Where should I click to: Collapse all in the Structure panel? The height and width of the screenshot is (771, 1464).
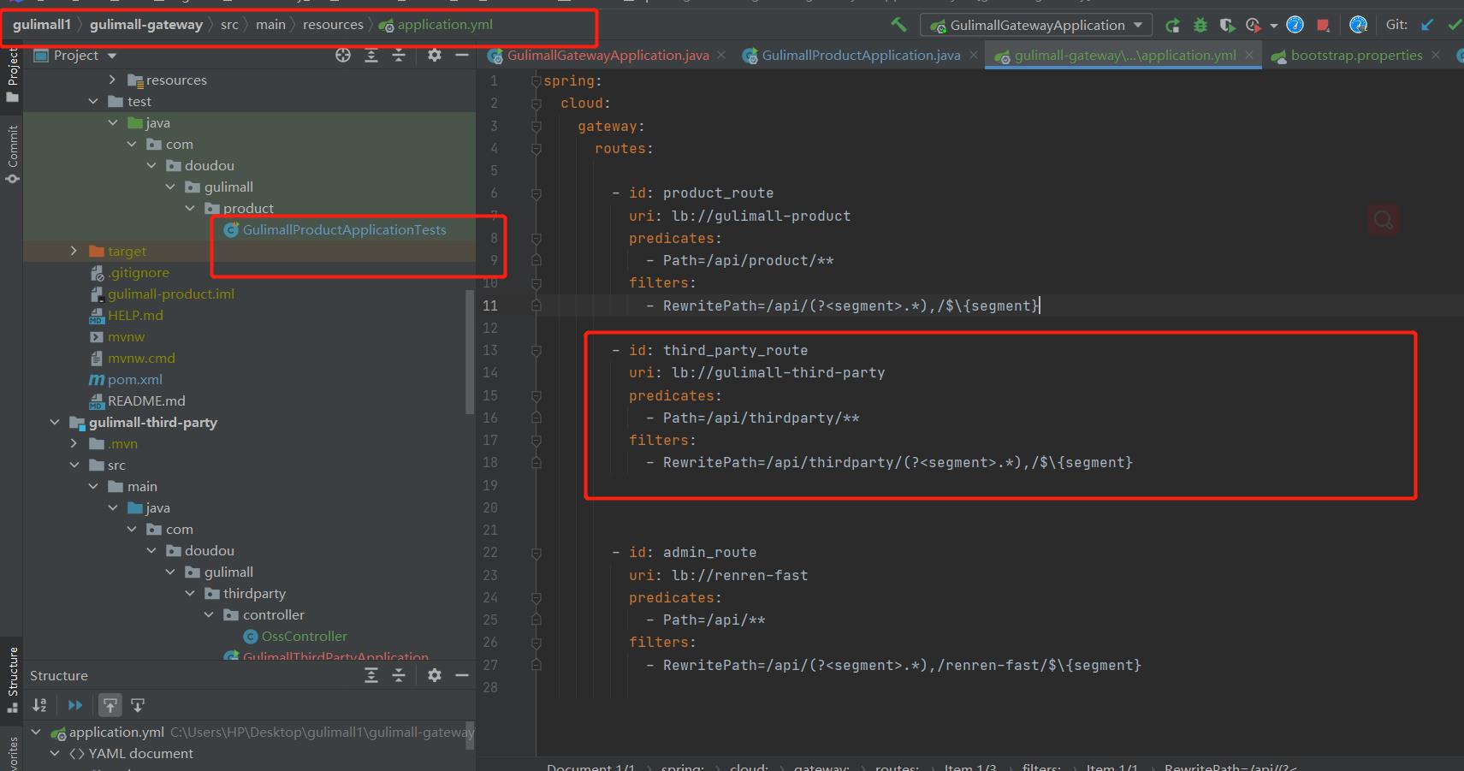pyautogui.click(x=399, y=676)
